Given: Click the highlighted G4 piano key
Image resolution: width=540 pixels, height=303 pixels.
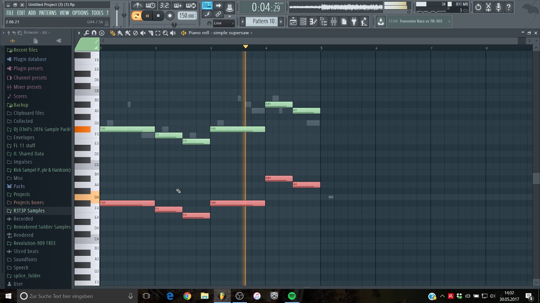Looking at the screenshot, I should (87, 197).
